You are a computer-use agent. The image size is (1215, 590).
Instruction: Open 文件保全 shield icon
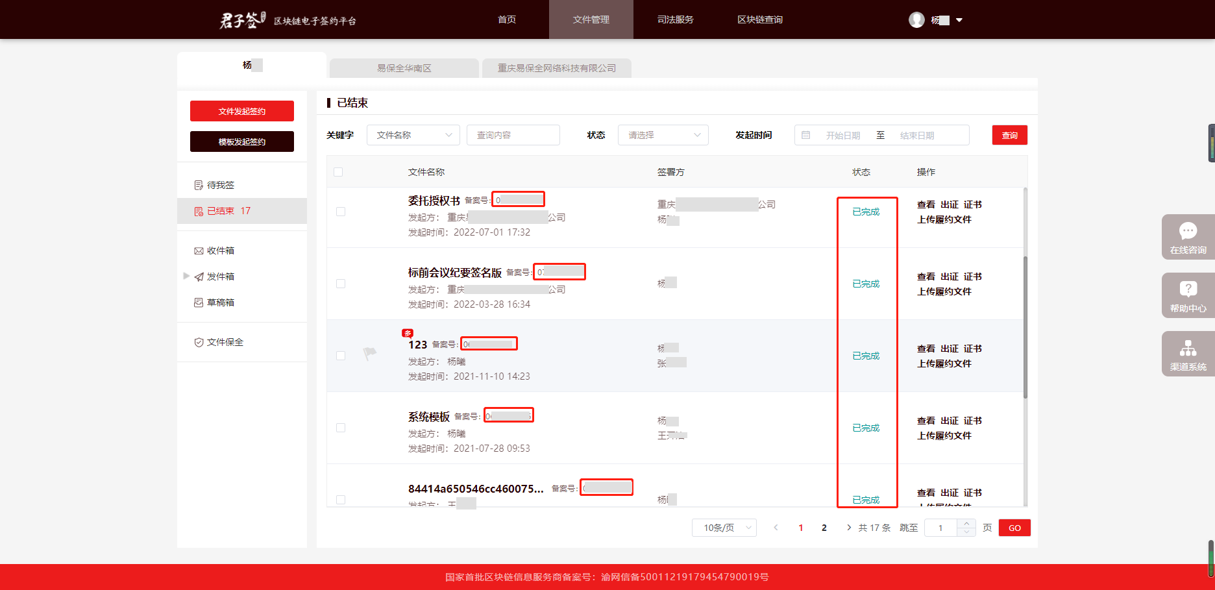coord(199,342)
